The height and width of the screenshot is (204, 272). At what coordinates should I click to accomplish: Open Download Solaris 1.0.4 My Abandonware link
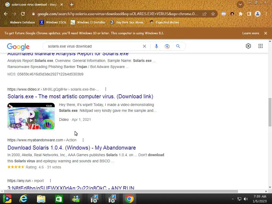point(72,148)
